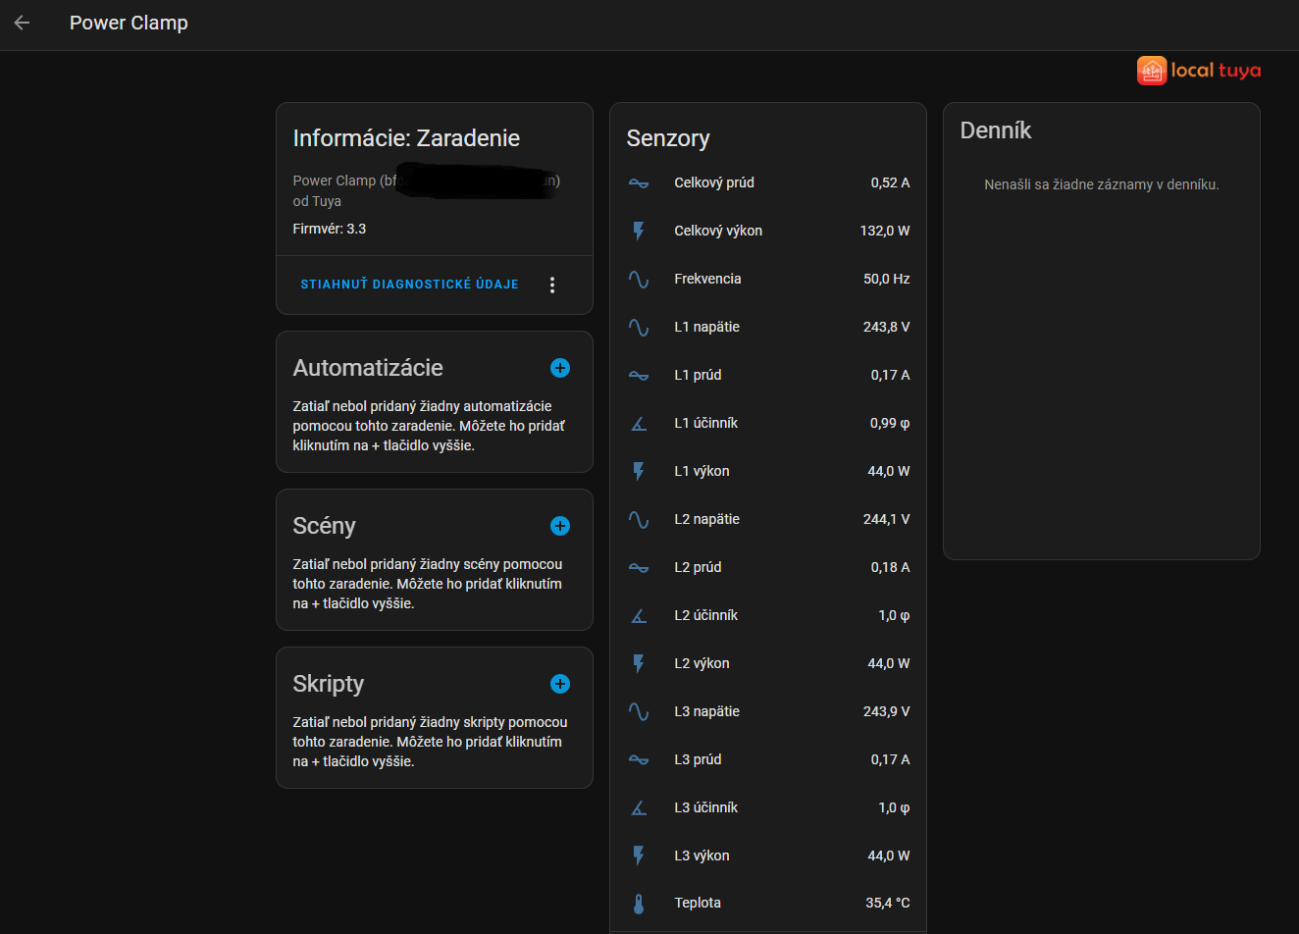The height and width of the screenshot is (934, 1299).
Task: Add a new scene using plus icon
Action: tap(560, 526)
